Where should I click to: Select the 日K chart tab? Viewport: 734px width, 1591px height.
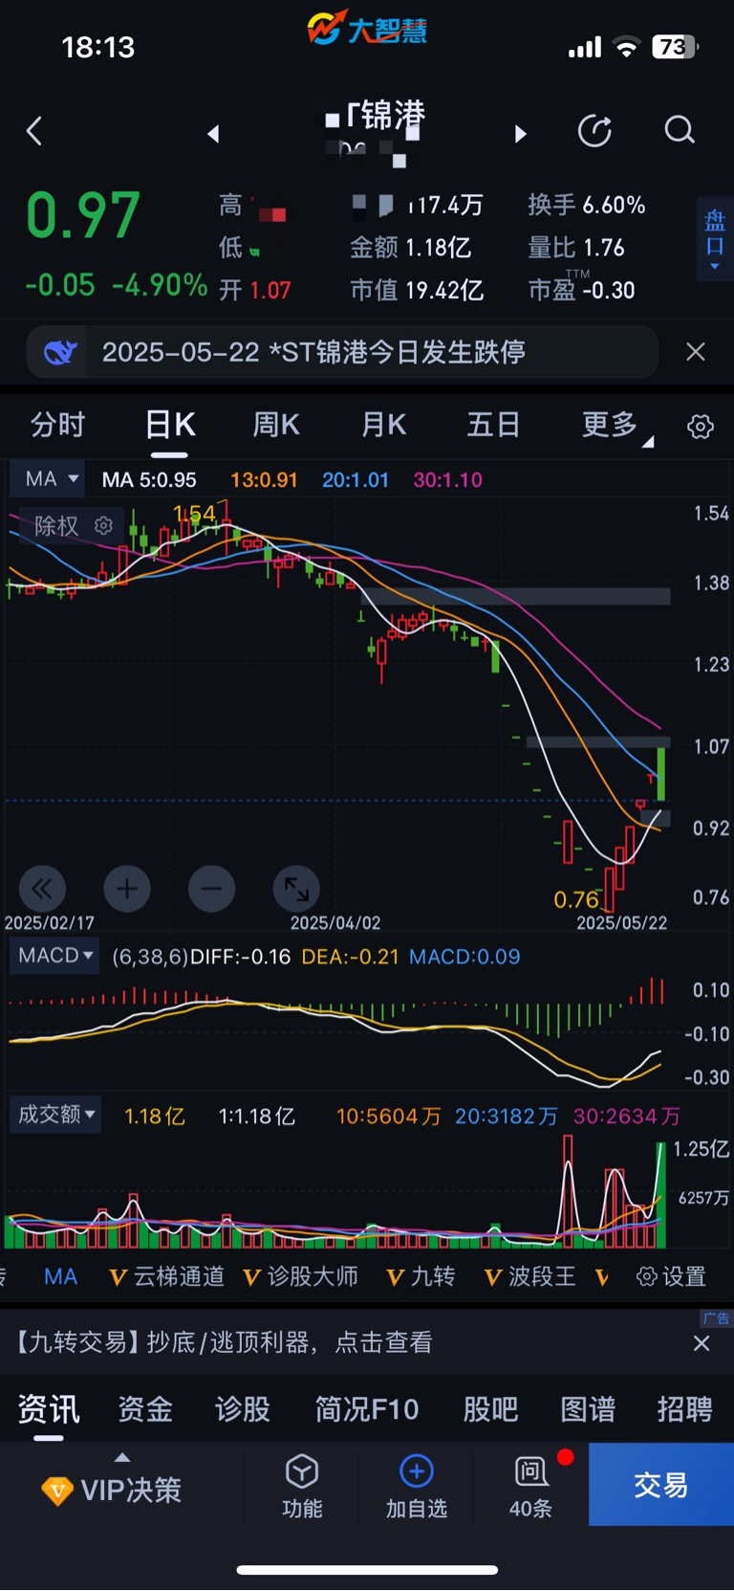[170, 425]
